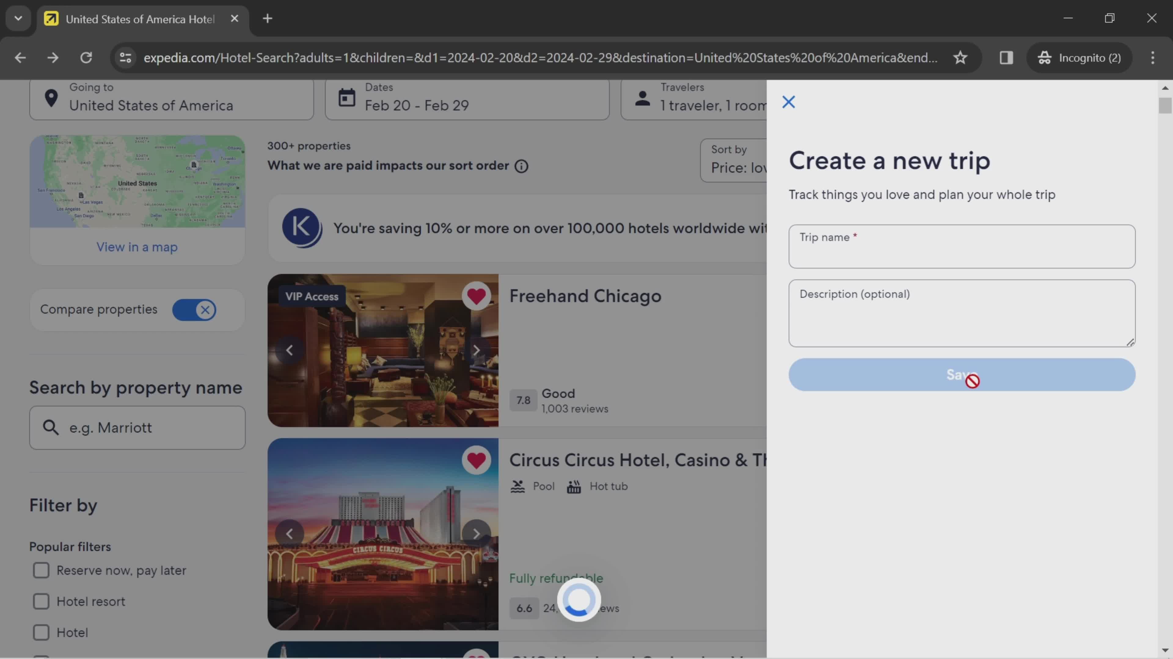Open the tab search dropdown arrow
This screenshot has height=659, width=1173.
point(18,19)
